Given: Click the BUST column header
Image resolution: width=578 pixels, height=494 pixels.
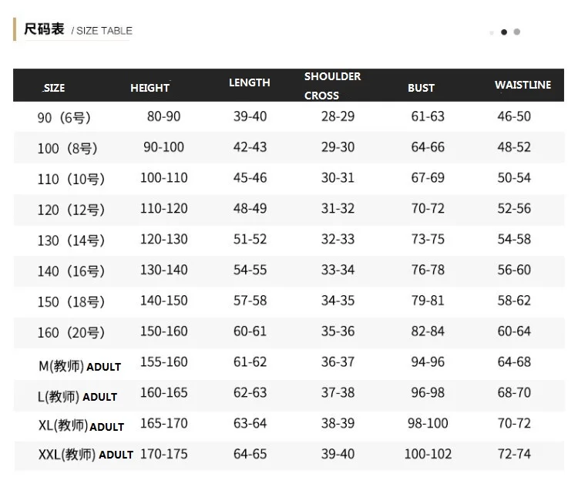Looking at the screenshot, I should (421, 88).
